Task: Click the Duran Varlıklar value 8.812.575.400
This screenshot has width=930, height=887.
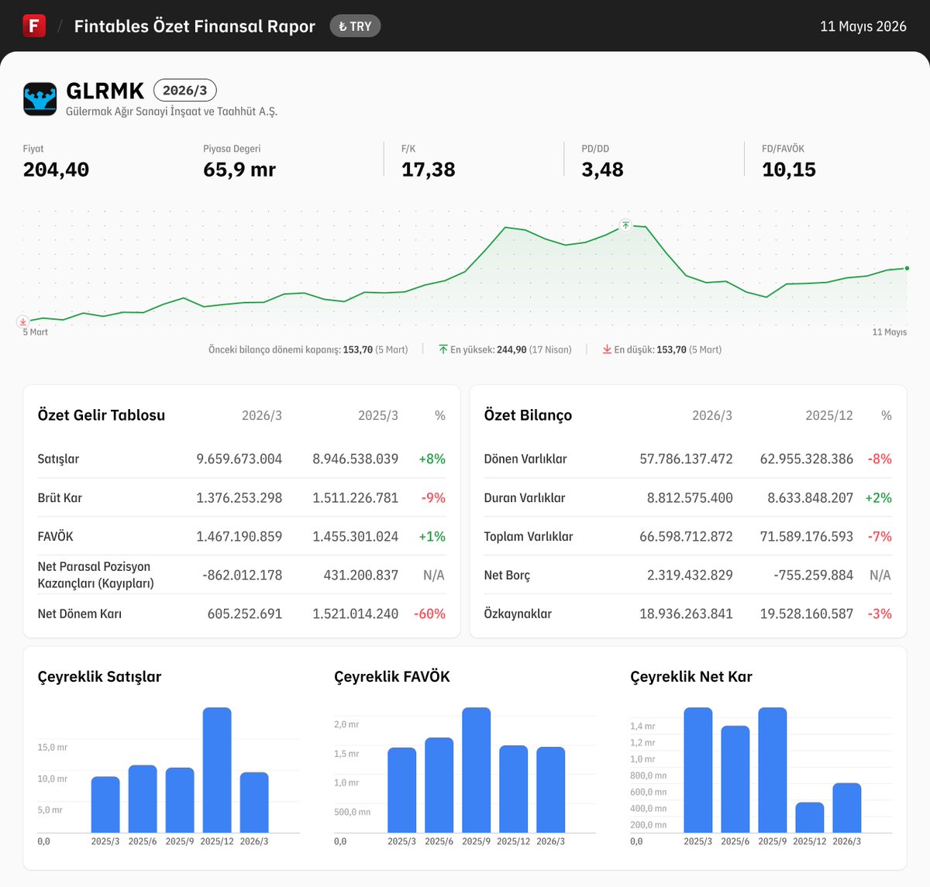Action: (x=690, y=497)
